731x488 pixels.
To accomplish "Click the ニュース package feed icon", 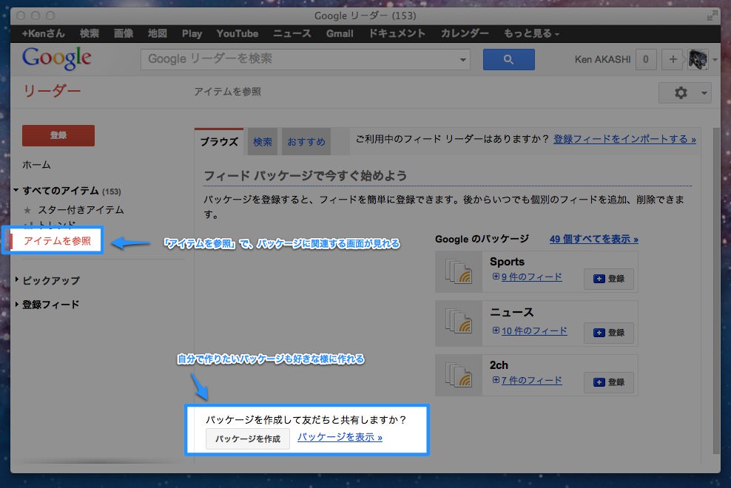I will tap(459, 322).
